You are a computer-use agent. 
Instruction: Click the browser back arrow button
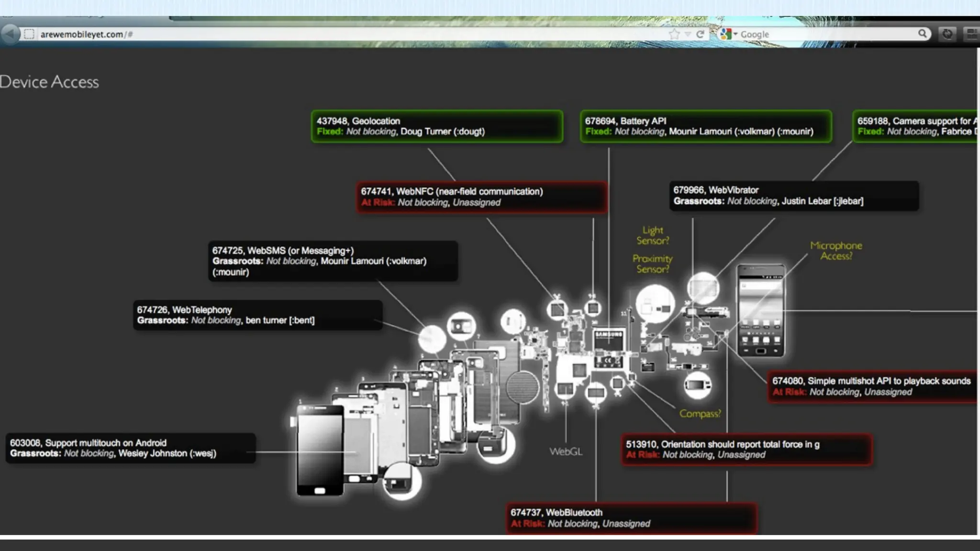pyautogui.click(x=9, y=34)
